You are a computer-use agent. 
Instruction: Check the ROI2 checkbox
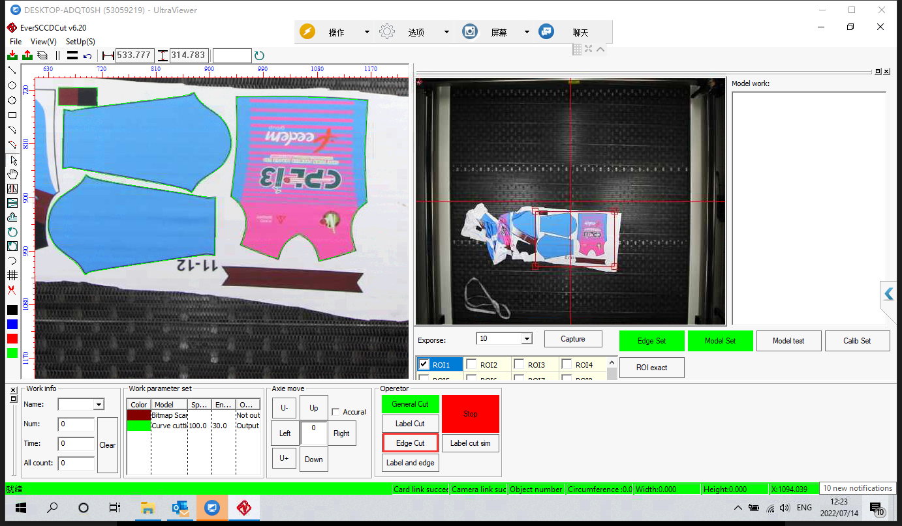pyautogui.click(x=471, y=365)
